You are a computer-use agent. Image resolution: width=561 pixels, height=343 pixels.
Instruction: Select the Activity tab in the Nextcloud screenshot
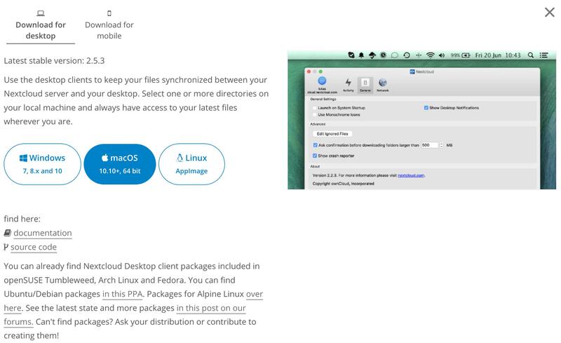(348, 85)
